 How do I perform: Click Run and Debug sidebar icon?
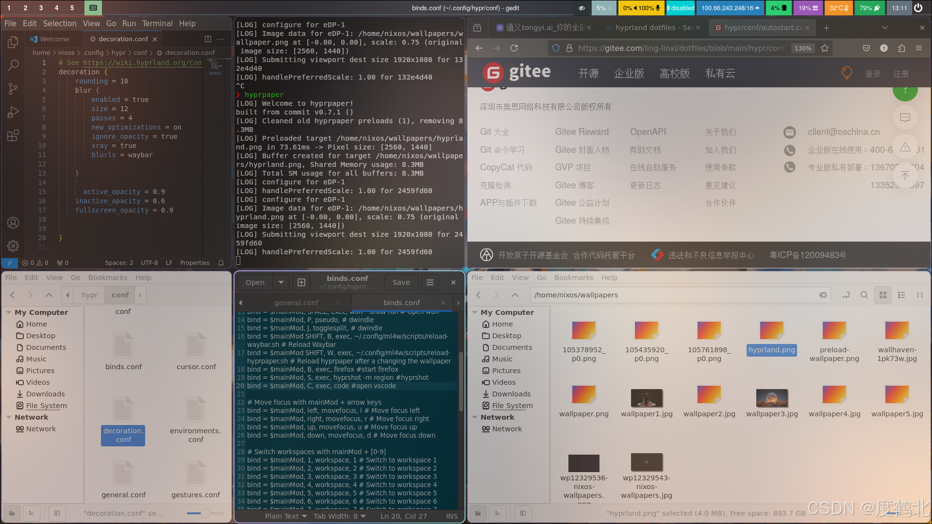(x=13, y=112)
